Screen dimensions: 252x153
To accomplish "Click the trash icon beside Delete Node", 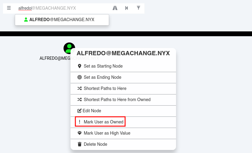I will click(x=80, y=144).
